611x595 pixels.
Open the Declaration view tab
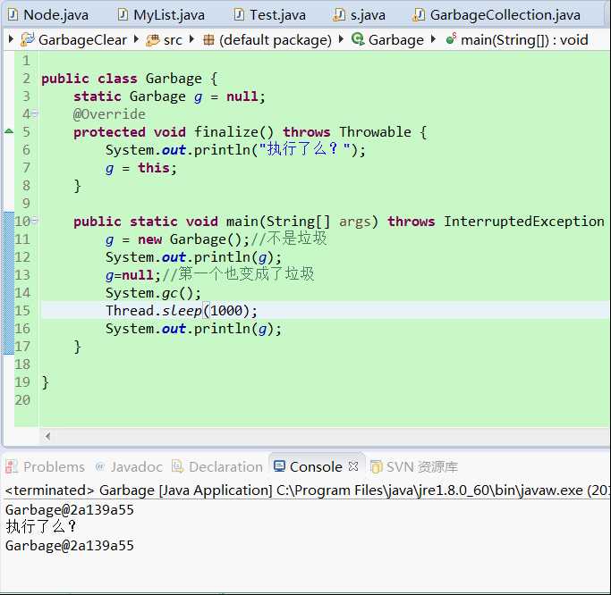pos(217,466)
